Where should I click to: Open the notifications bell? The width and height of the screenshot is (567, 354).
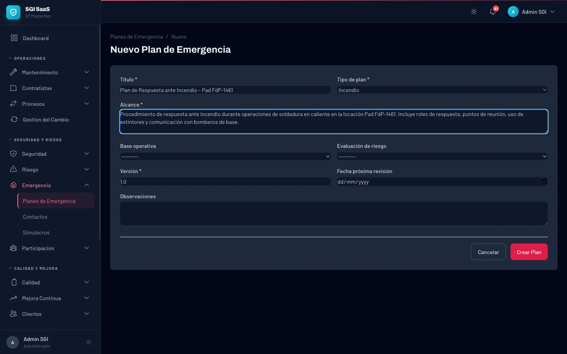pyautogui.click(x=493, y=12)
